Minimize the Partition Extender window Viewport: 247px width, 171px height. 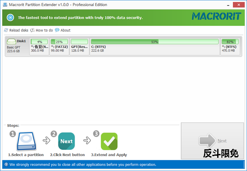228,5
